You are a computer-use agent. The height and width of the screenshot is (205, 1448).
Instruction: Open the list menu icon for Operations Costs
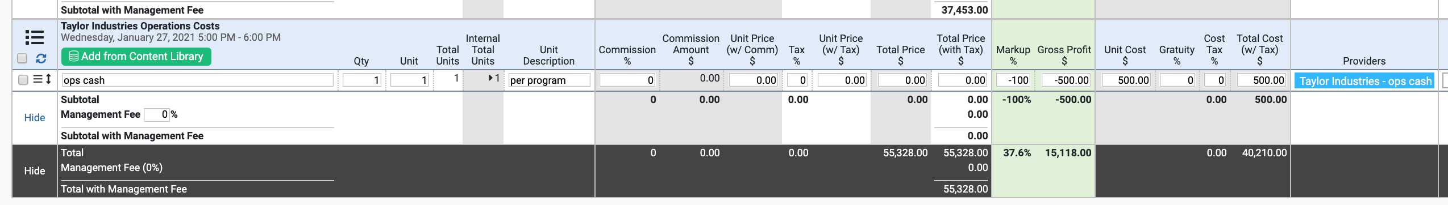(35, 37)
